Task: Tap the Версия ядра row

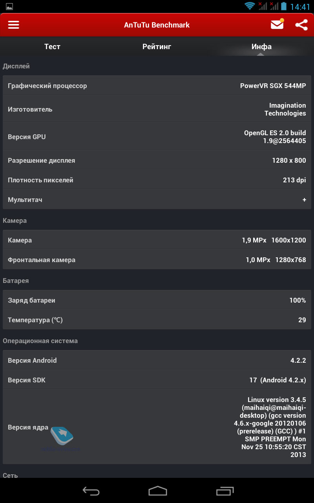Action: pos(157,427)
